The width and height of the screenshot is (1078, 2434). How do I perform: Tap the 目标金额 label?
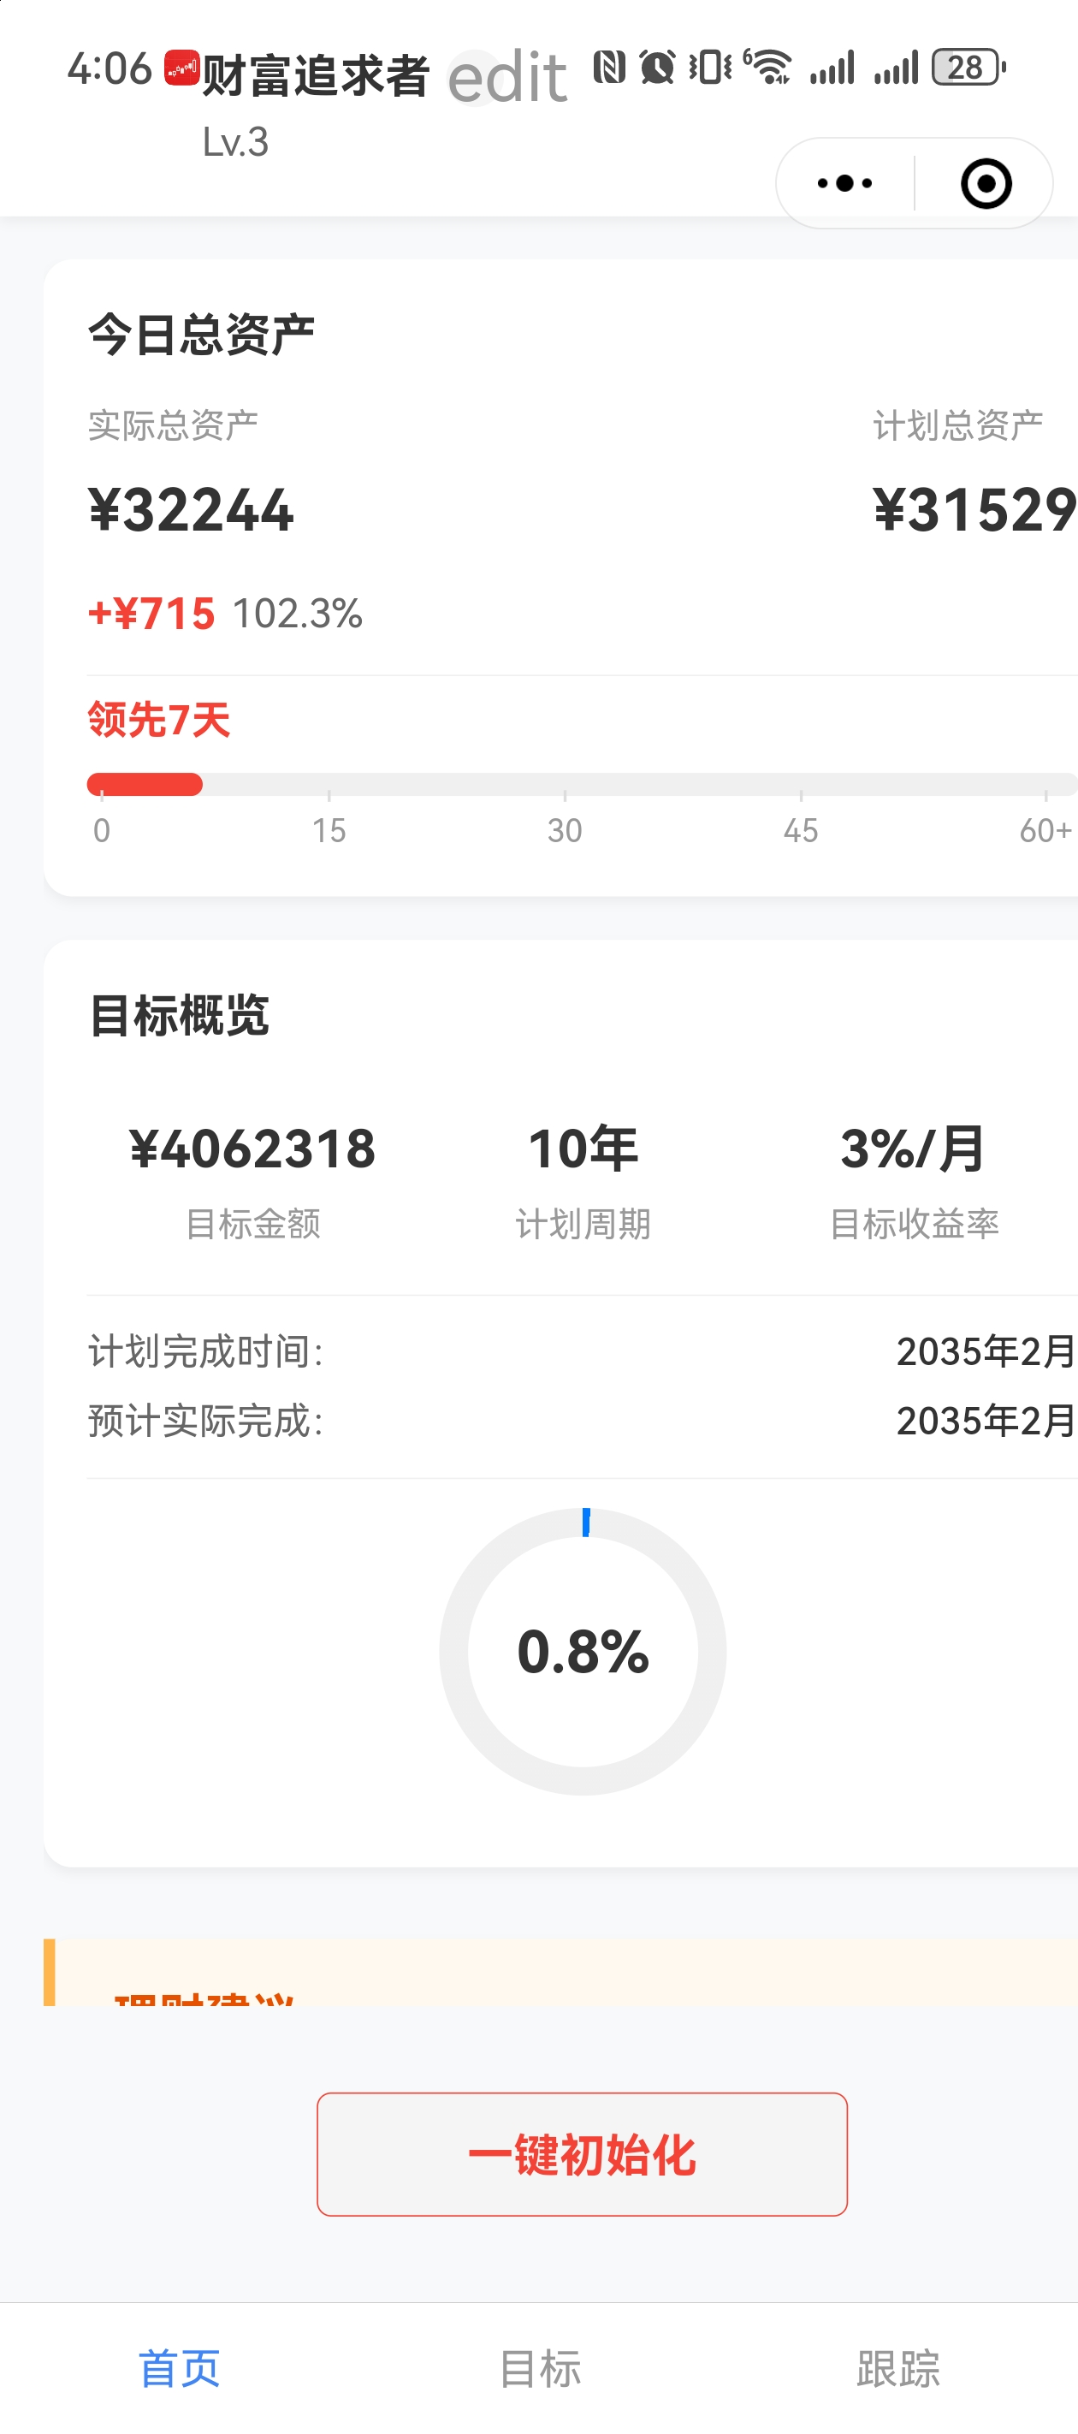pyautogui.click(x=252, y=1224)
